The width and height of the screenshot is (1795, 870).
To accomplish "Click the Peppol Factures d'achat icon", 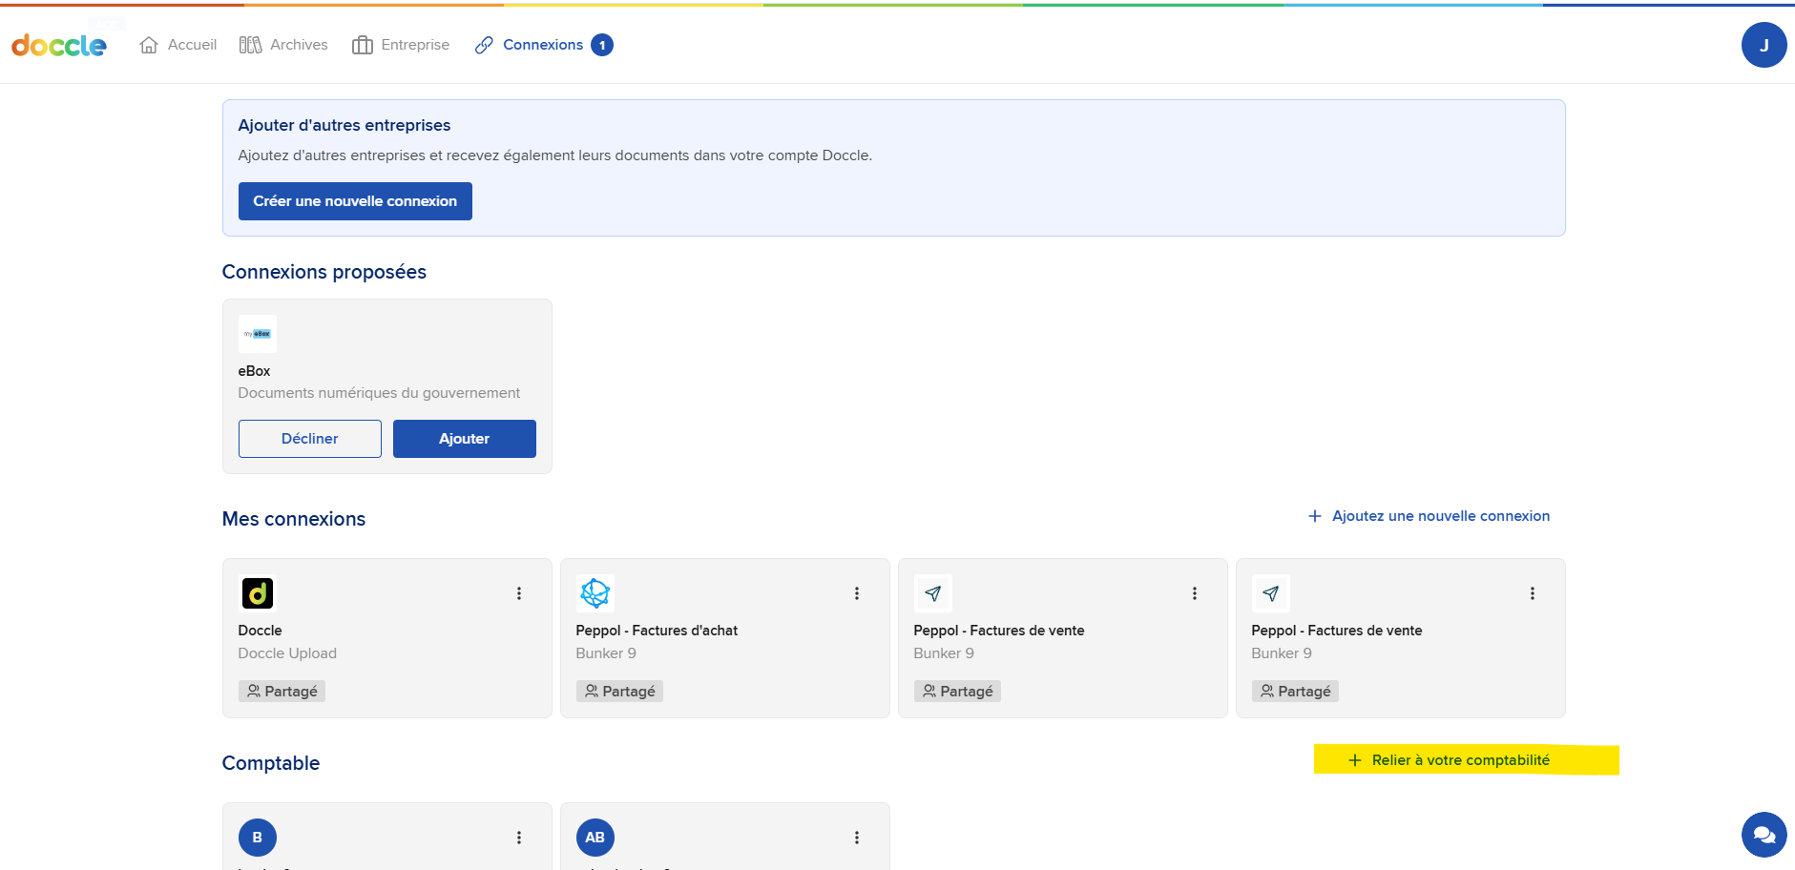I will point(595,593).
